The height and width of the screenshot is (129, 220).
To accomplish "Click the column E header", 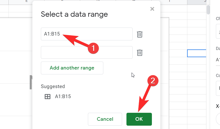I will point(26,2).
